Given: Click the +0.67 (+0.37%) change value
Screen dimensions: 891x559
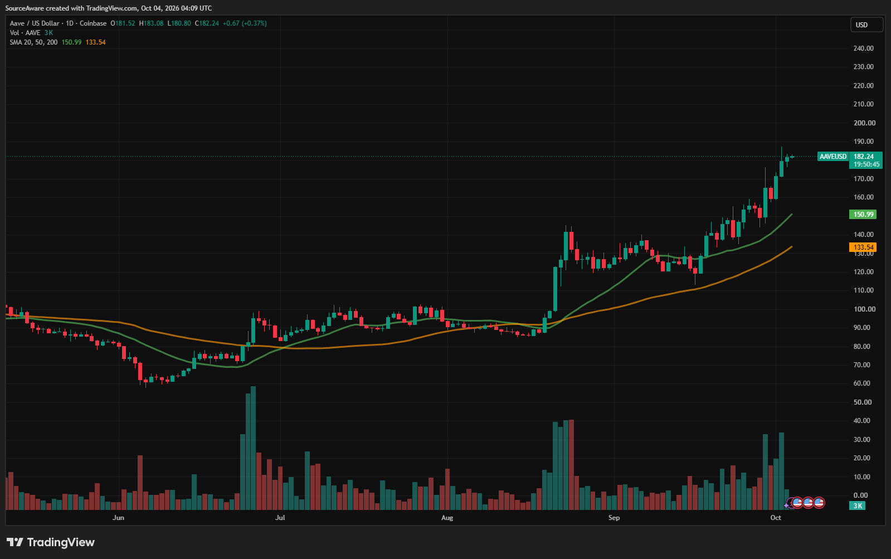Looking at the screenshot, I should [x=245, y=23].
